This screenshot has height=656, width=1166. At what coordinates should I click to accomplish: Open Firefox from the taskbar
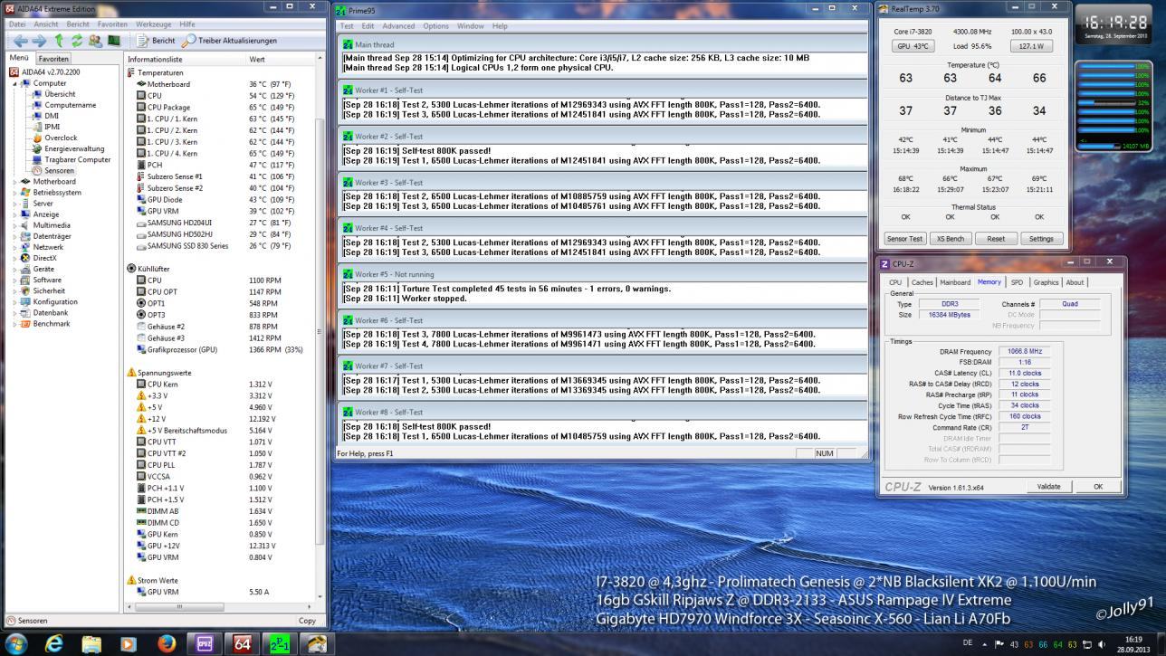[167, 644]
